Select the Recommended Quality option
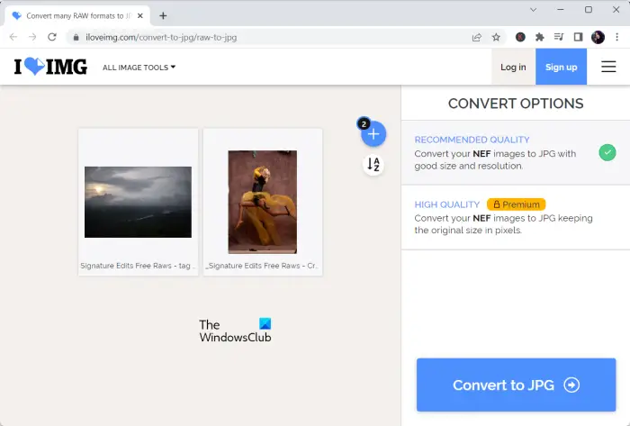 (516, 153)
